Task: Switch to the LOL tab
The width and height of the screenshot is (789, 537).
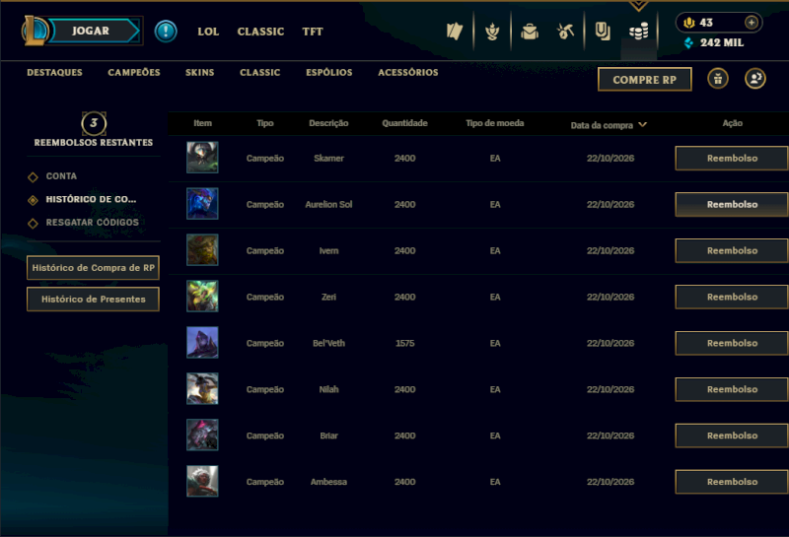Action: point(208,32)
